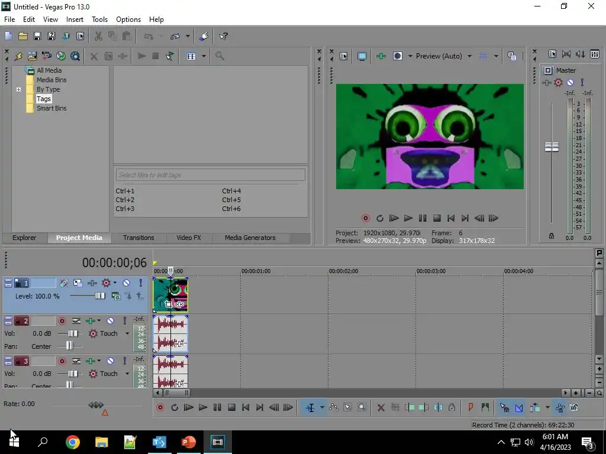Switch to the Transitions tab
The image size is (606, 454).
[138, 238]
